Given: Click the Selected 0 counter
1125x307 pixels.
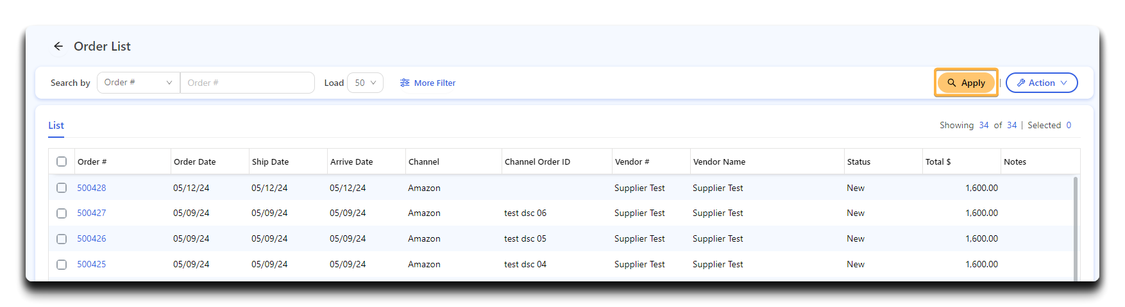Looking at the screenshot, I should point(1049,125).
